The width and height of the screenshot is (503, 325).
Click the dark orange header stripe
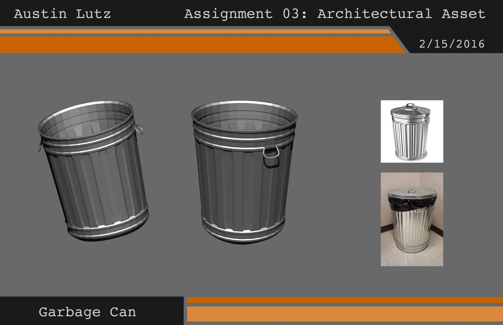pos(196,44)
